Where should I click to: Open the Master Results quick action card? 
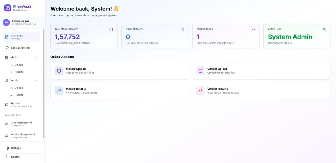(x=120, y=90)
